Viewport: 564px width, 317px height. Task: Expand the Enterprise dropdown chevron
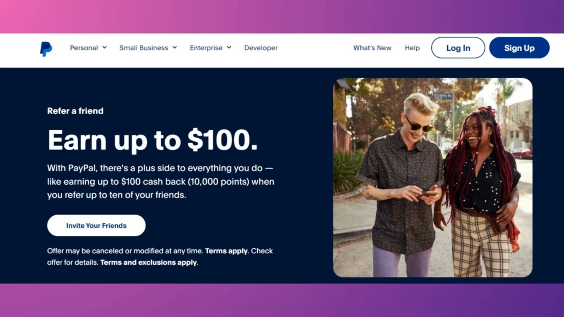(x=229, y=47)
